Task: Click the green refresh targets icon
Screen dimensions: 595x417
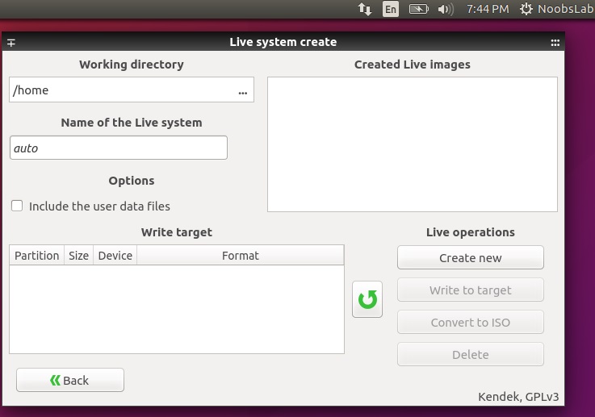Action: tap(367, 299)
